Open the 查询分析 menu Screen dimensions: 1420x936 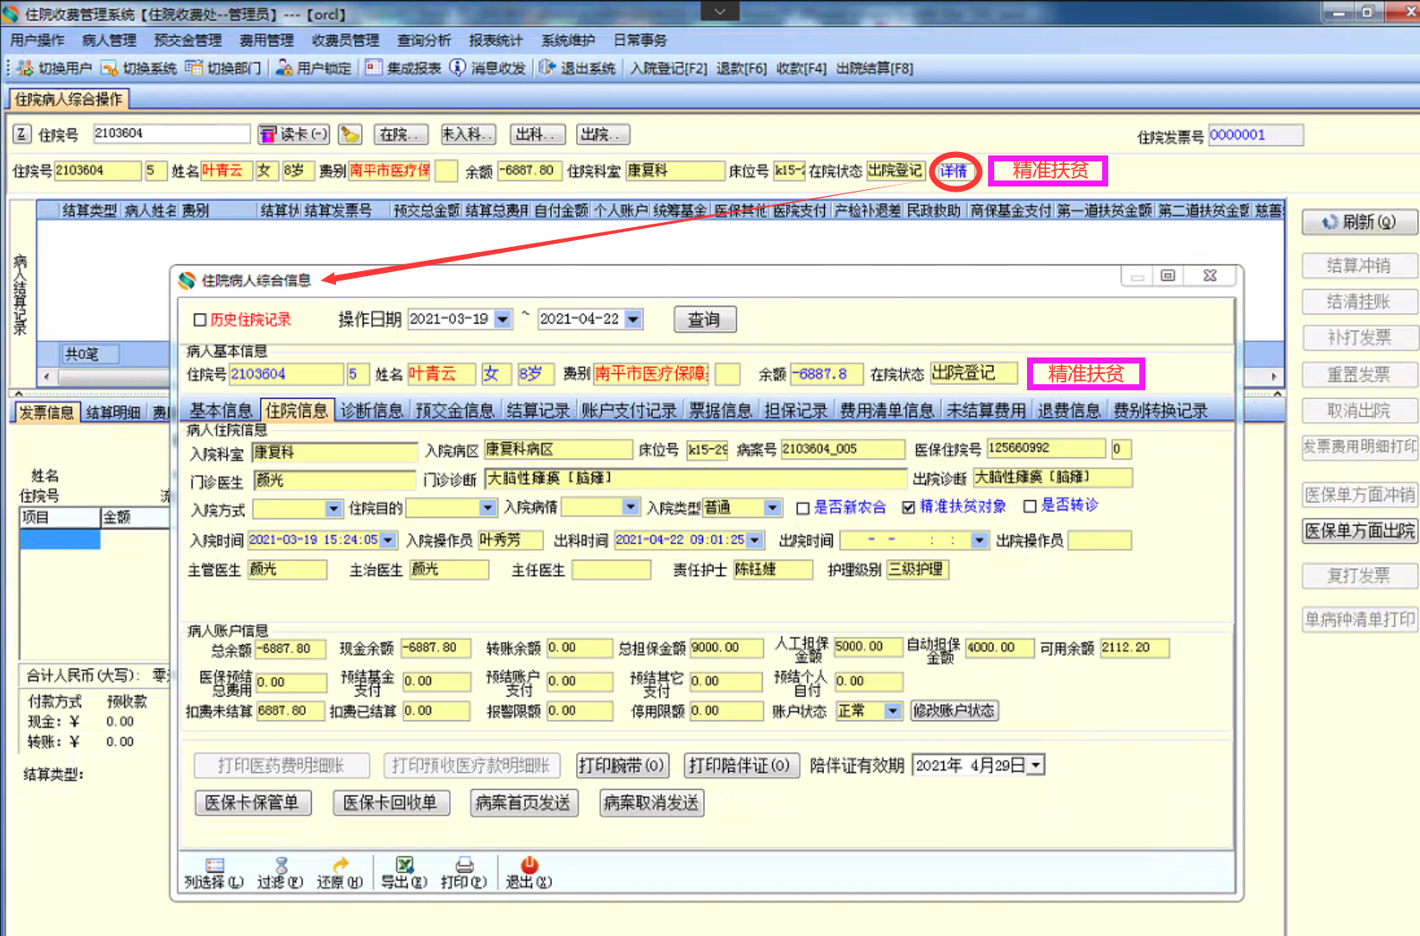point(424,41)
